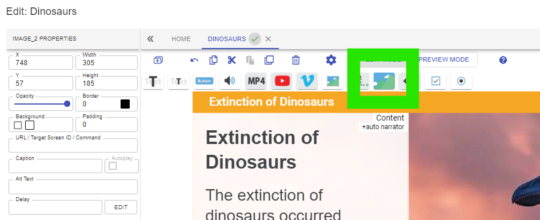
Task: Insert a small Text element
Action: point(178,81)
